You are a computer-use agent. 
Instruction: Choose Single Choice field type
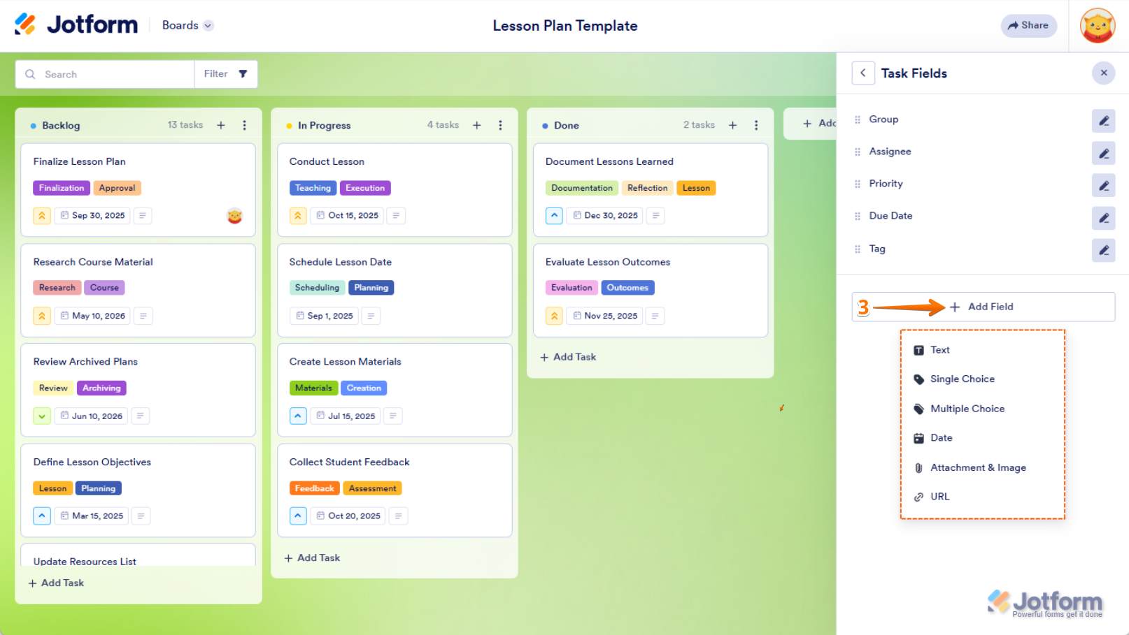point(962,379)
